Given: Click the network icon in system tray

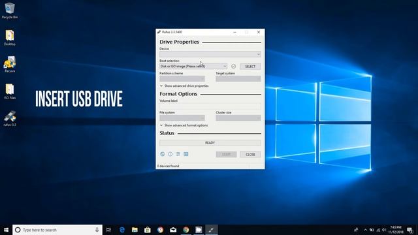Looking at the screenshot, I should click(x=378, y=230).
